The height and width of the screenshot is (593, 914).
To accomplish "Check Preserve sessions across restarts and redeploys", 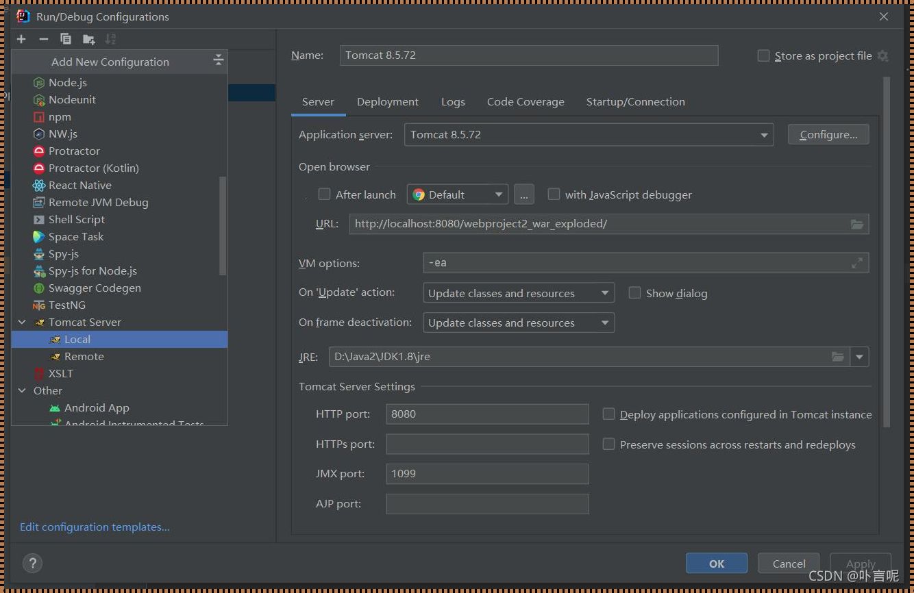I will click(x=608, y=444).
